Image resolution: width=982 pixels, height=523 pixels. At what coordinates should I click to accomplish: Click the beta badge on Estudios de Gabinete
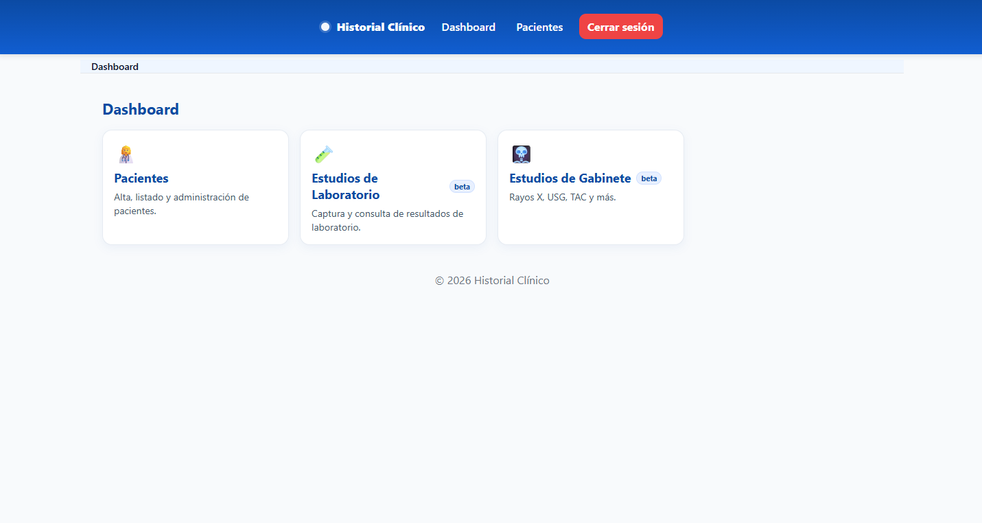[648, 178]
